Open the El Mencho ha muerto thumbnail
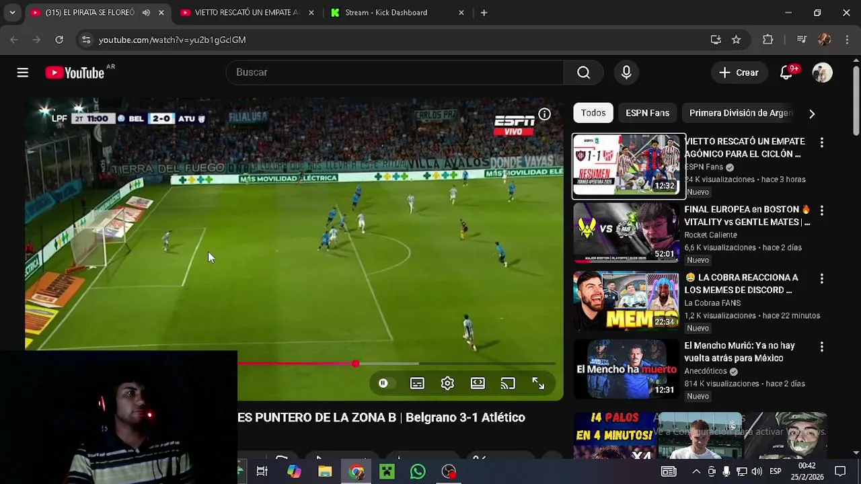 tap(626, 368)
